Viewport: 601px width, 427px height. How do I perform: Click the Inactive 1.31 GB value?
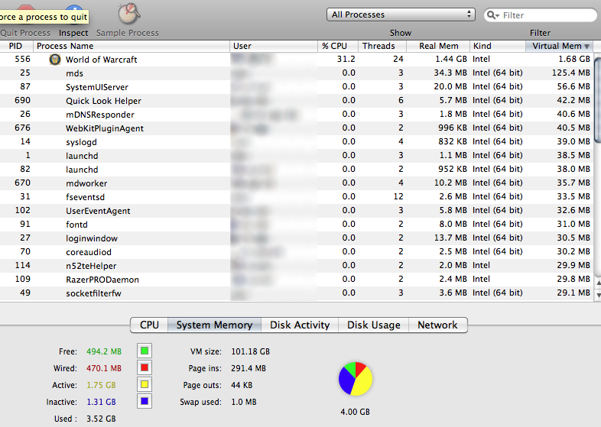101,402
